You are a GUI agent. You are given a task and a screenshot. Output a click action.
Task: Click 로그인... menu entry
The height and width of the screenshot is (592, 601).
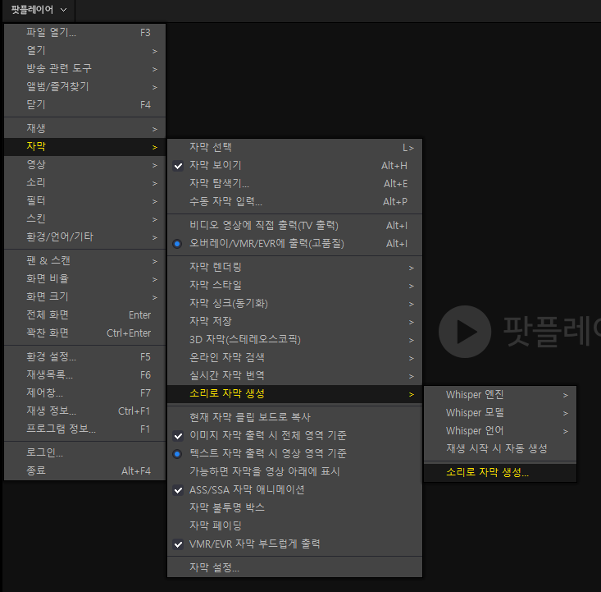(84, 453)
